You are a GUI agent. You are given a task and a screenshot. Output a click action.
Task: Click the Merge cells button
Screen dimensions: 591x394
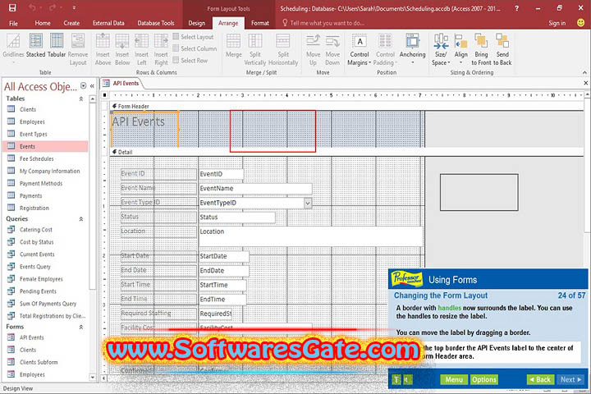[x=234, y=46]
